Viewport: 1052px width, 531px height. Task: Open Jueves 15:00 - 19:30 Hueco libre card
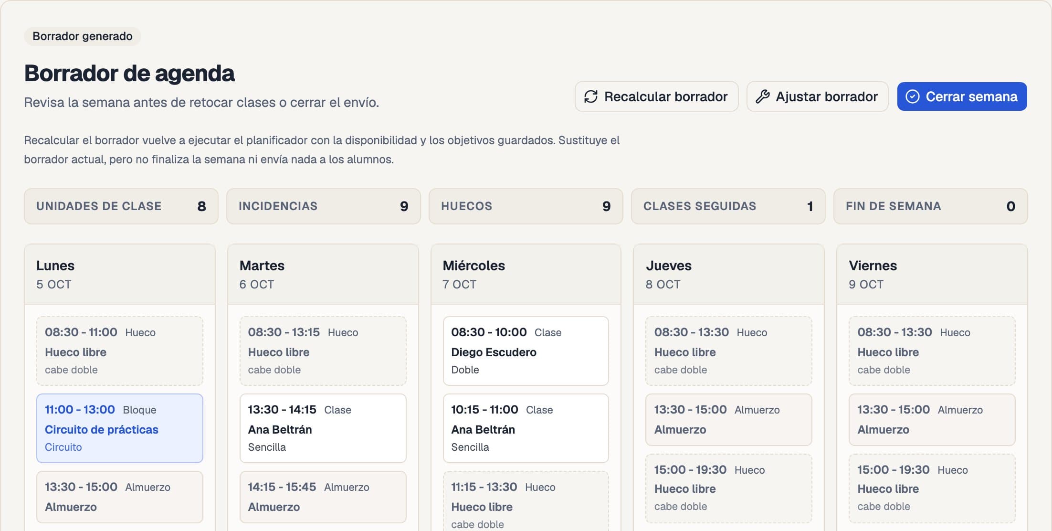click(729, 489)
